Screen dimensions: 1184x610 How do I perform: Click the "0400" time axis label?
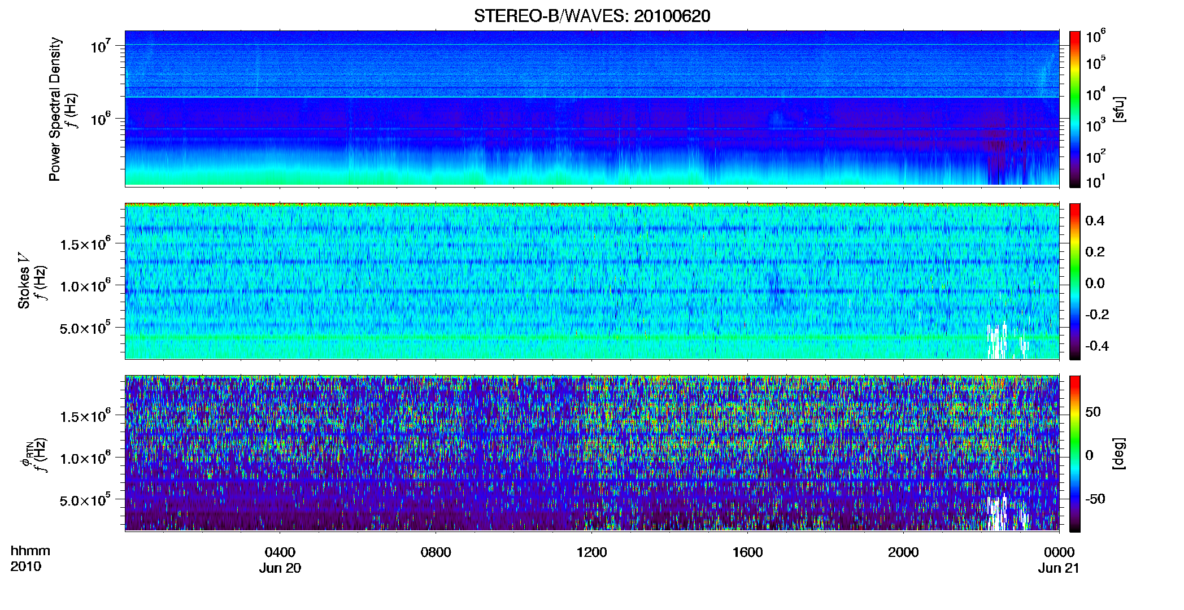pyautogui.click(x=280, y=552)
